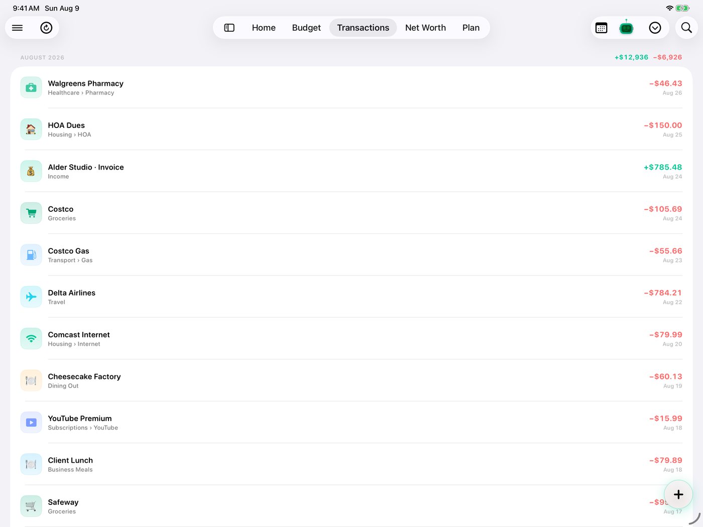Expand the circled chevron-down menu
Viewport: 703px width, 527px height.
tap(655, 28)
